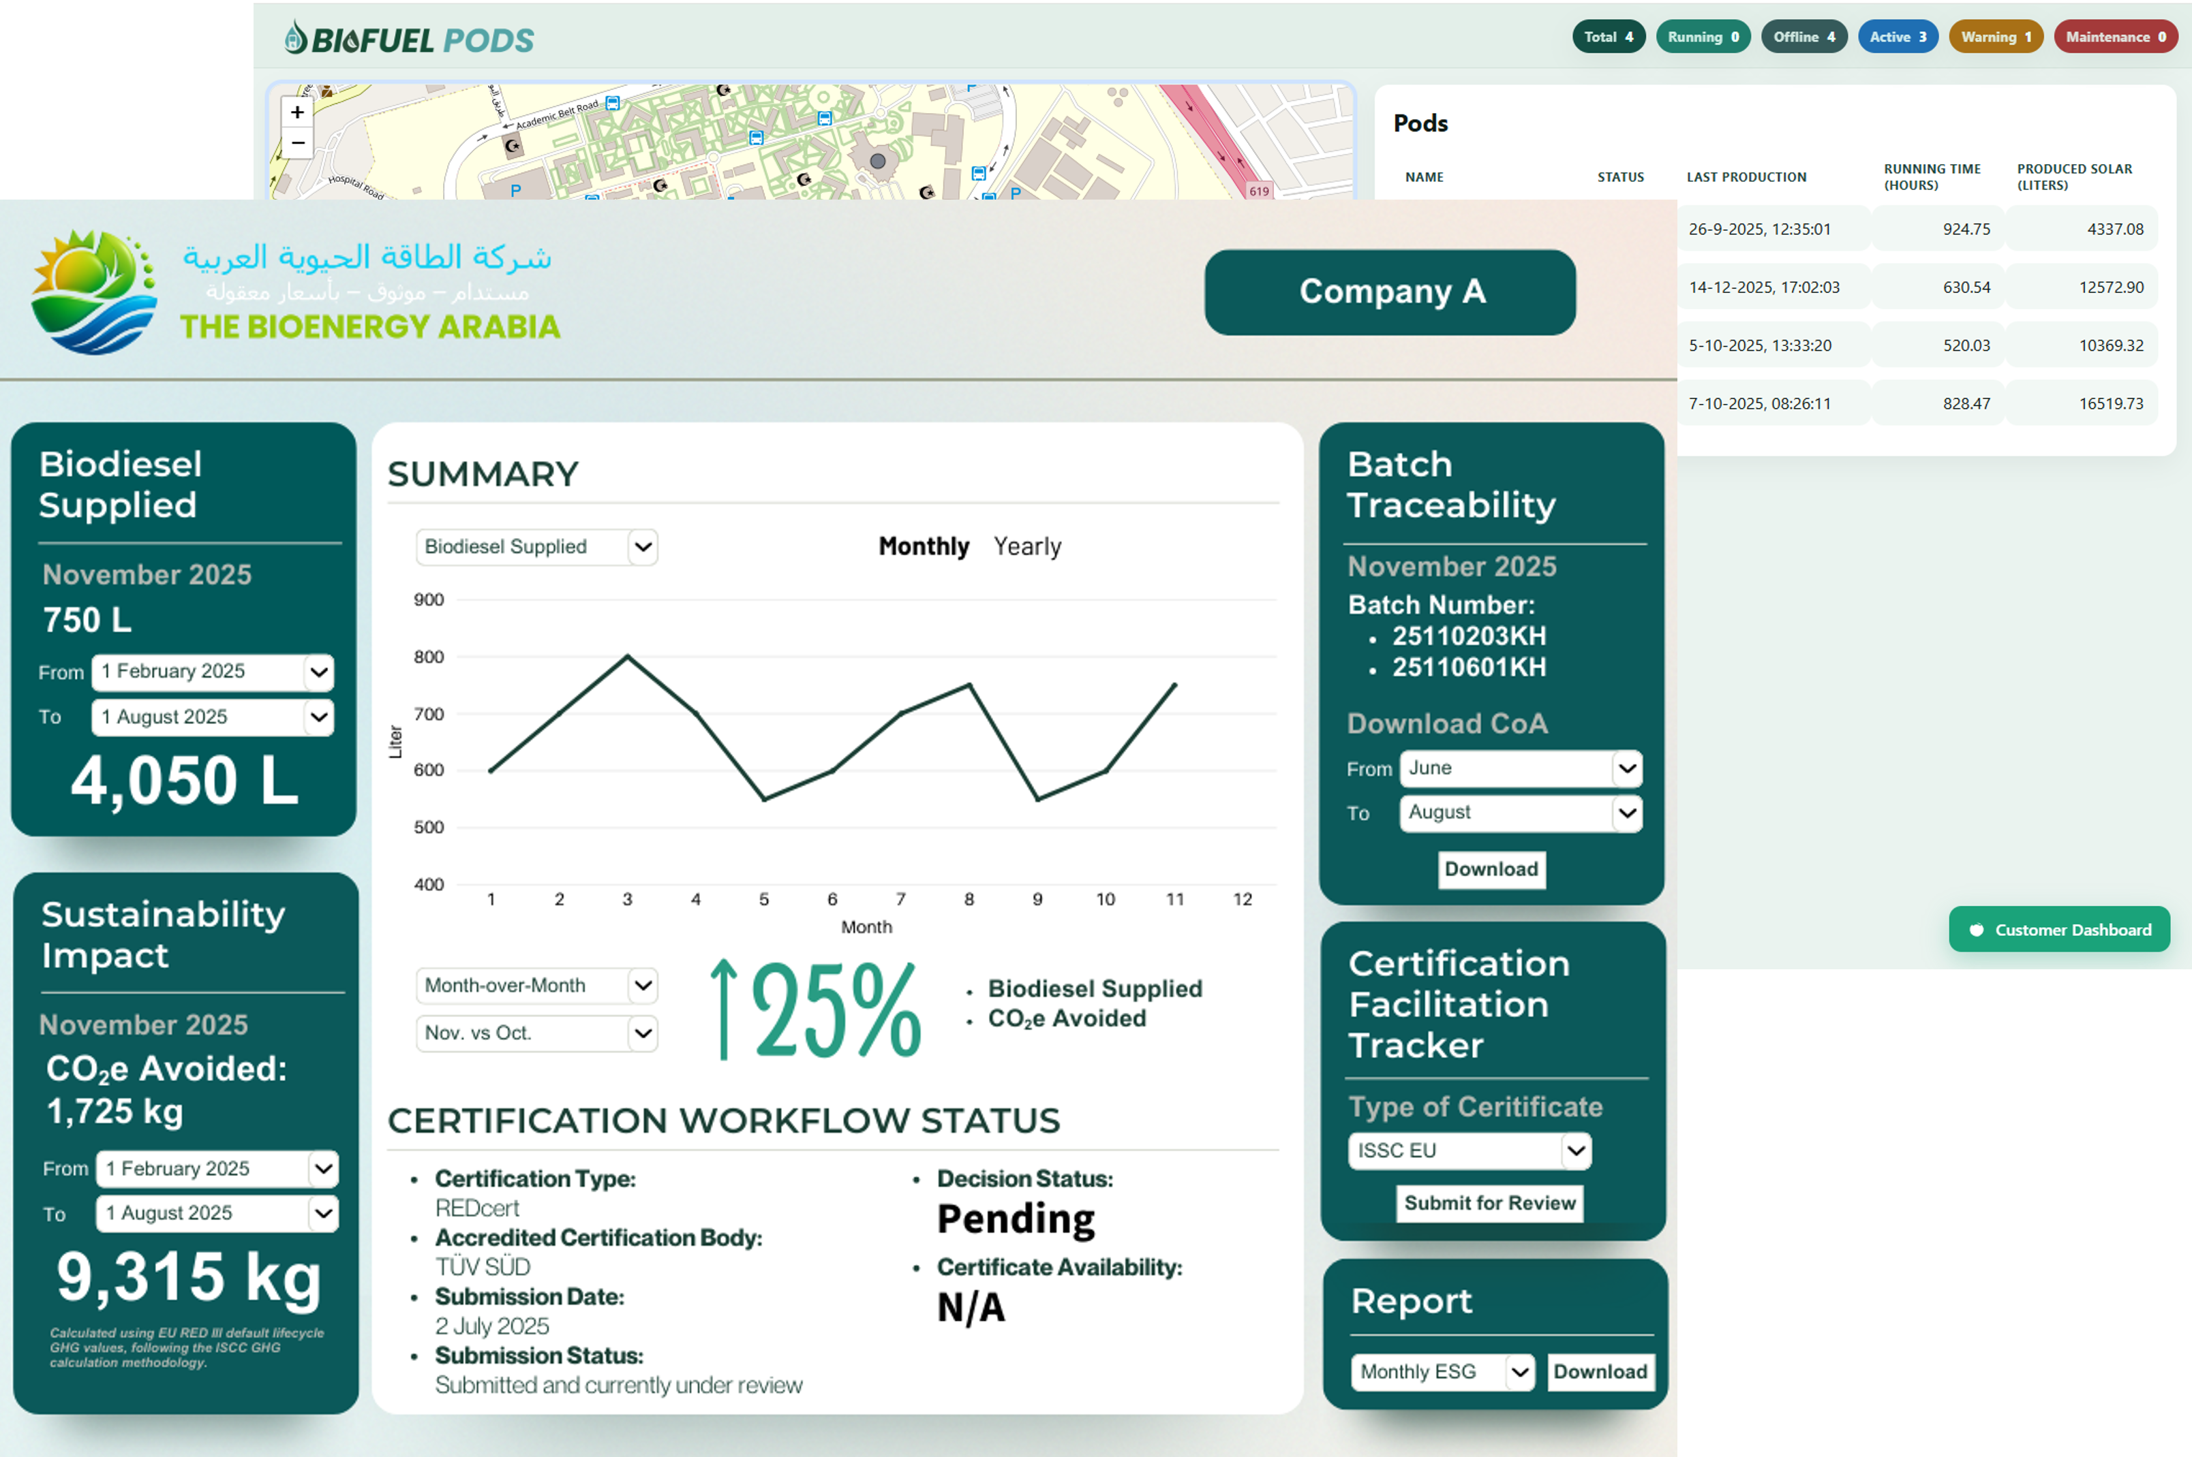2192x1457 pixels.
Task: Click the green dot on Customer Dashboard pill
Action: click(1977, 929)
